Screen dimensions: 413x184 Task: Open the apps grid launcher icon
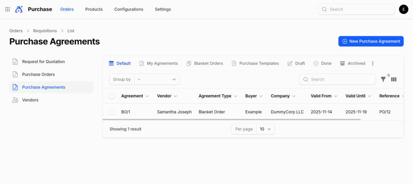8,9
